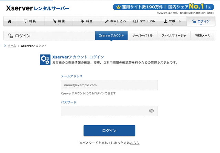
Task: Click the home icon in navigation bar
Action: (10, 21)
